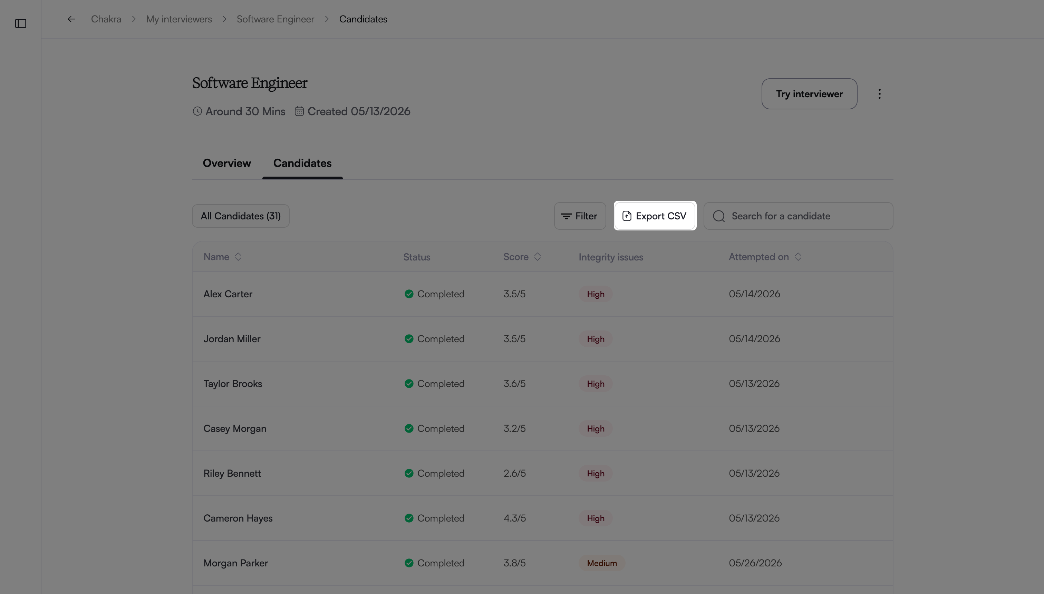Click score 4.3/5 for Cameron Hayes

pos(514,518)
